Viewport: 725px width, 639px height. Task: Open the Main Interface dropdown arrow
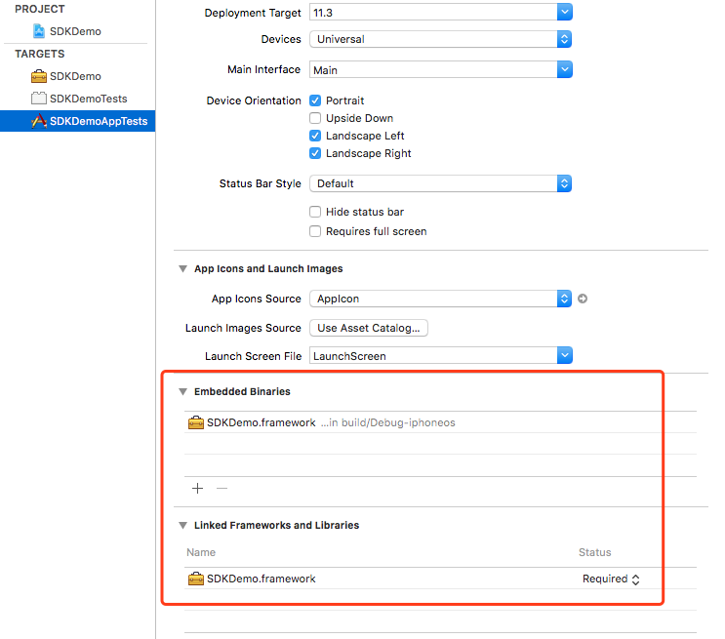pos(565,70)
